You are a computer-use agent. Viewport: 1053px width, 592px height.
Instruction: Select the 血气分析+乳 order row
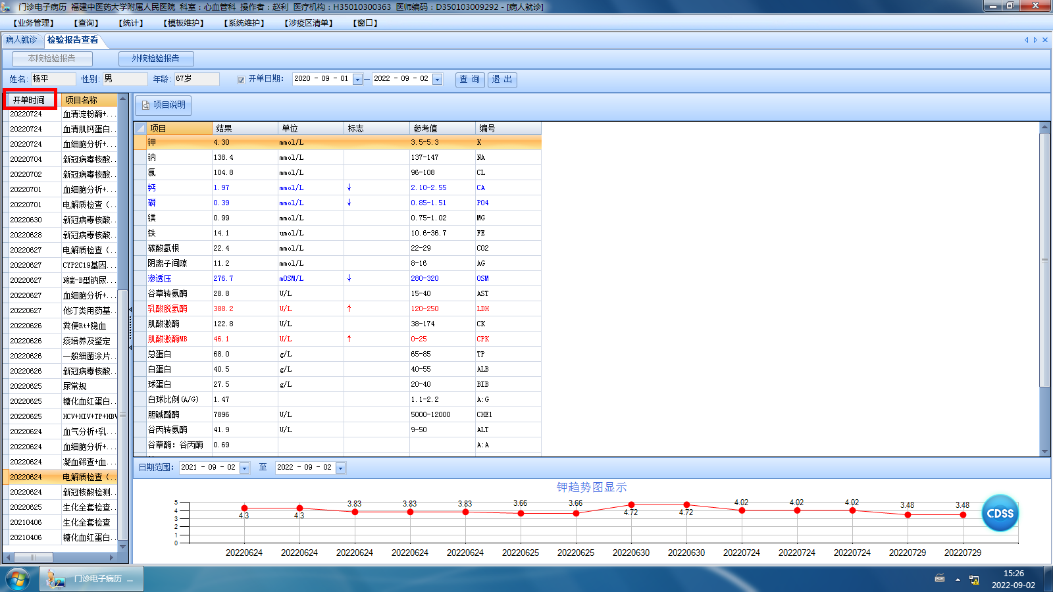(61, 432)
